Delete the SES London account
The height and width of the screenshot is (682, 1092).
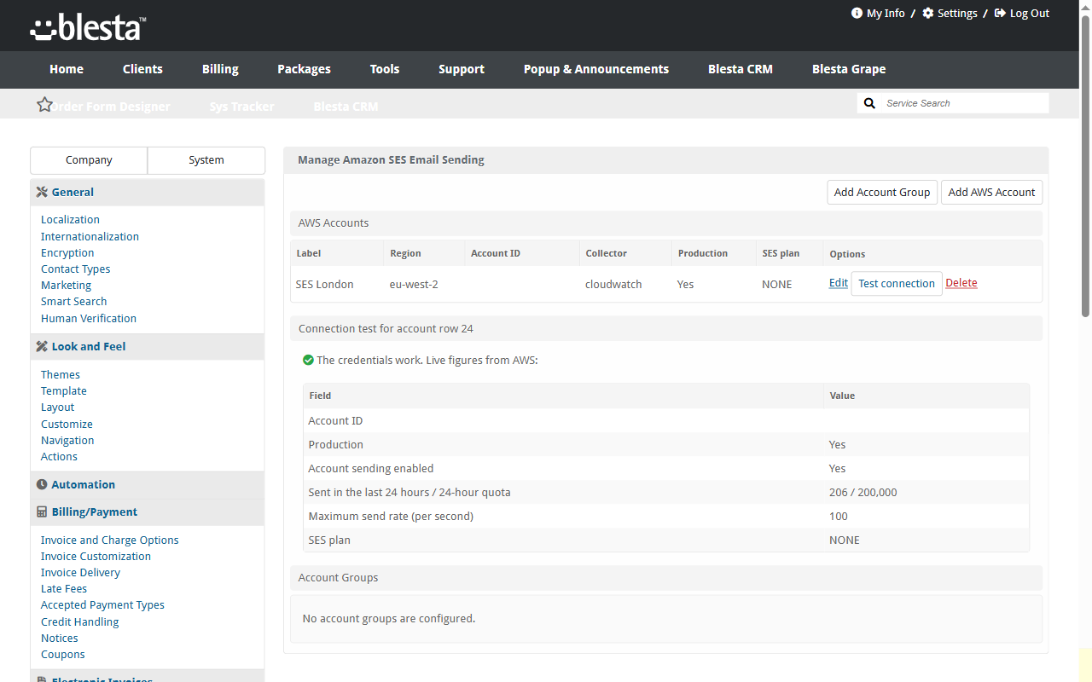[x=961, y=283]
